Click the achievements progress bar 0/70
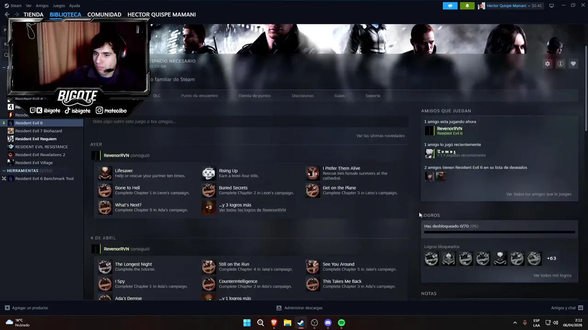The height and width of the screenshot is (330, 588). point(499,232)
